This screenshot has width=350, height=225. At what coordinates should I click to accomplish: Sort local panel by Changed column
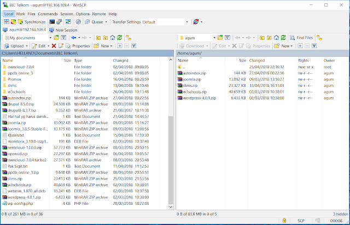click(135, 61)
